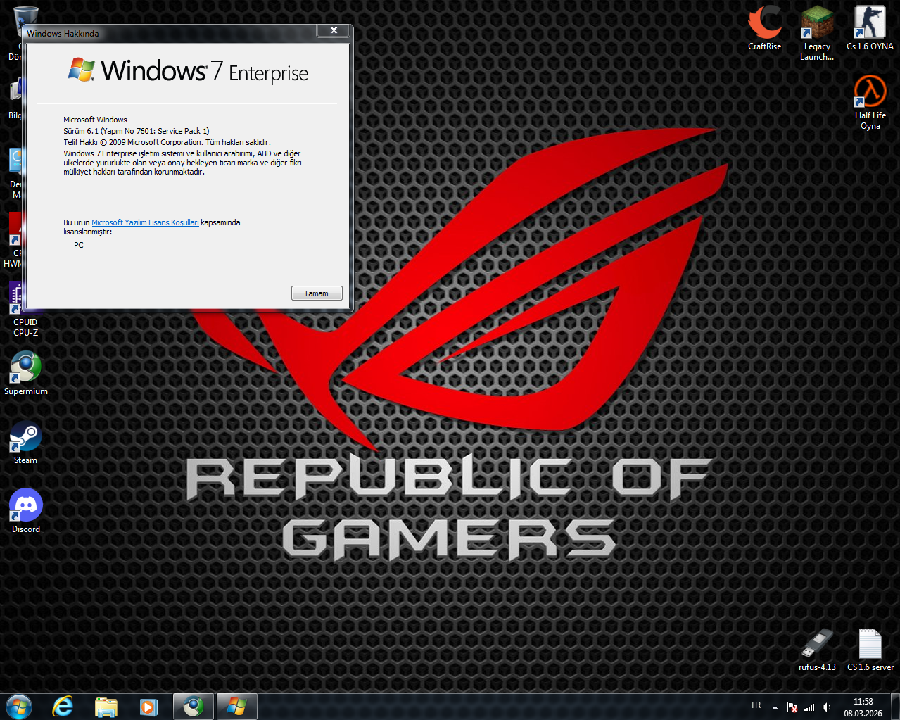Click the Microsoft Windows text line

[95, 120]
